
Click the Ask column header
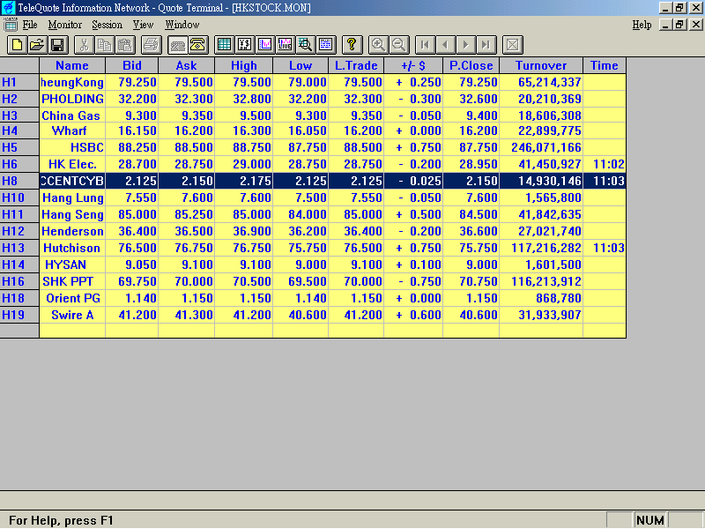pyautogui.click(x=187, y=65)
